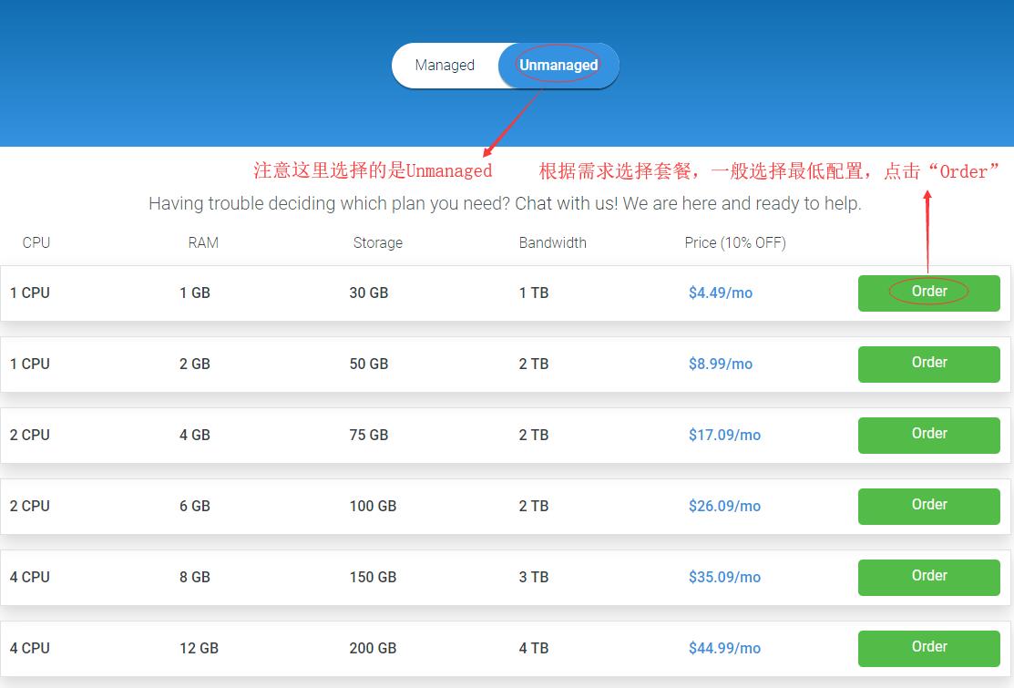Click the Storage column header
This screenshot has width=1014, height=688.
[377, 243]
